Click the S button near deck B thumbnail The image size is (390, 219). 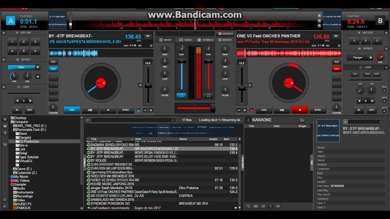click(x=319, y=16)
